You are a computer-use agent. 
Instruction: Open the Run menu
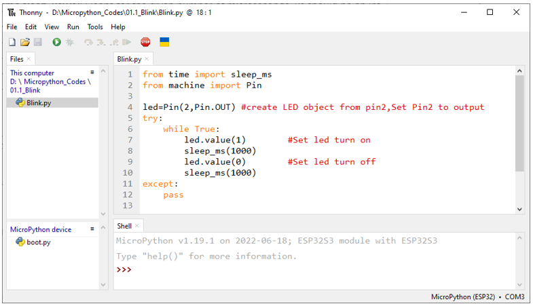pos(73,27)
